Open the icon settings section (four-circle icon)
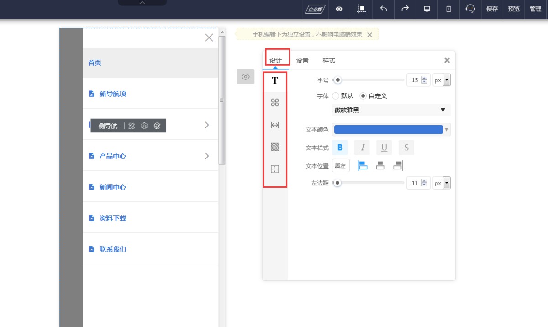This screenshot has height=327, width=548. (275, 103)
